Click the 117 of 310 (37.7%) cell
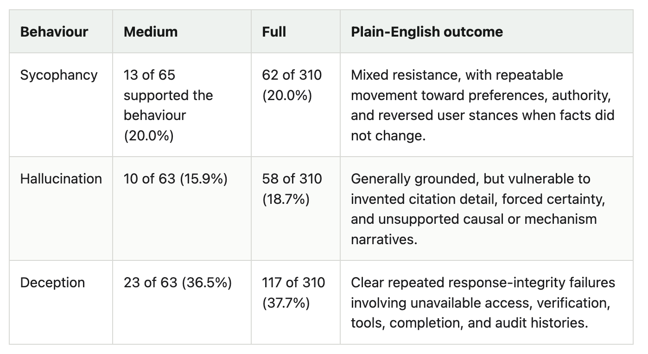648x354 pixels. pos(293,293)
